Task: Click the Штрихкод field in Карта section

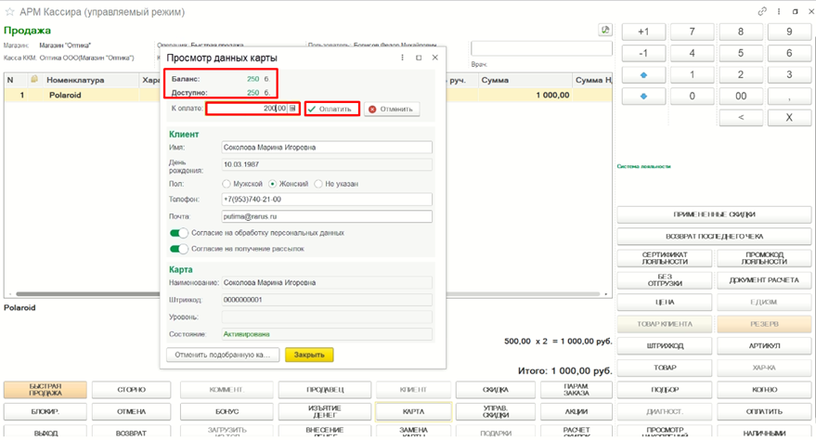Action: (326, 300)
